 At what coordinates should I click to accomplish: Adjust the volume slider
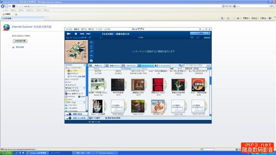coord(78,37)
